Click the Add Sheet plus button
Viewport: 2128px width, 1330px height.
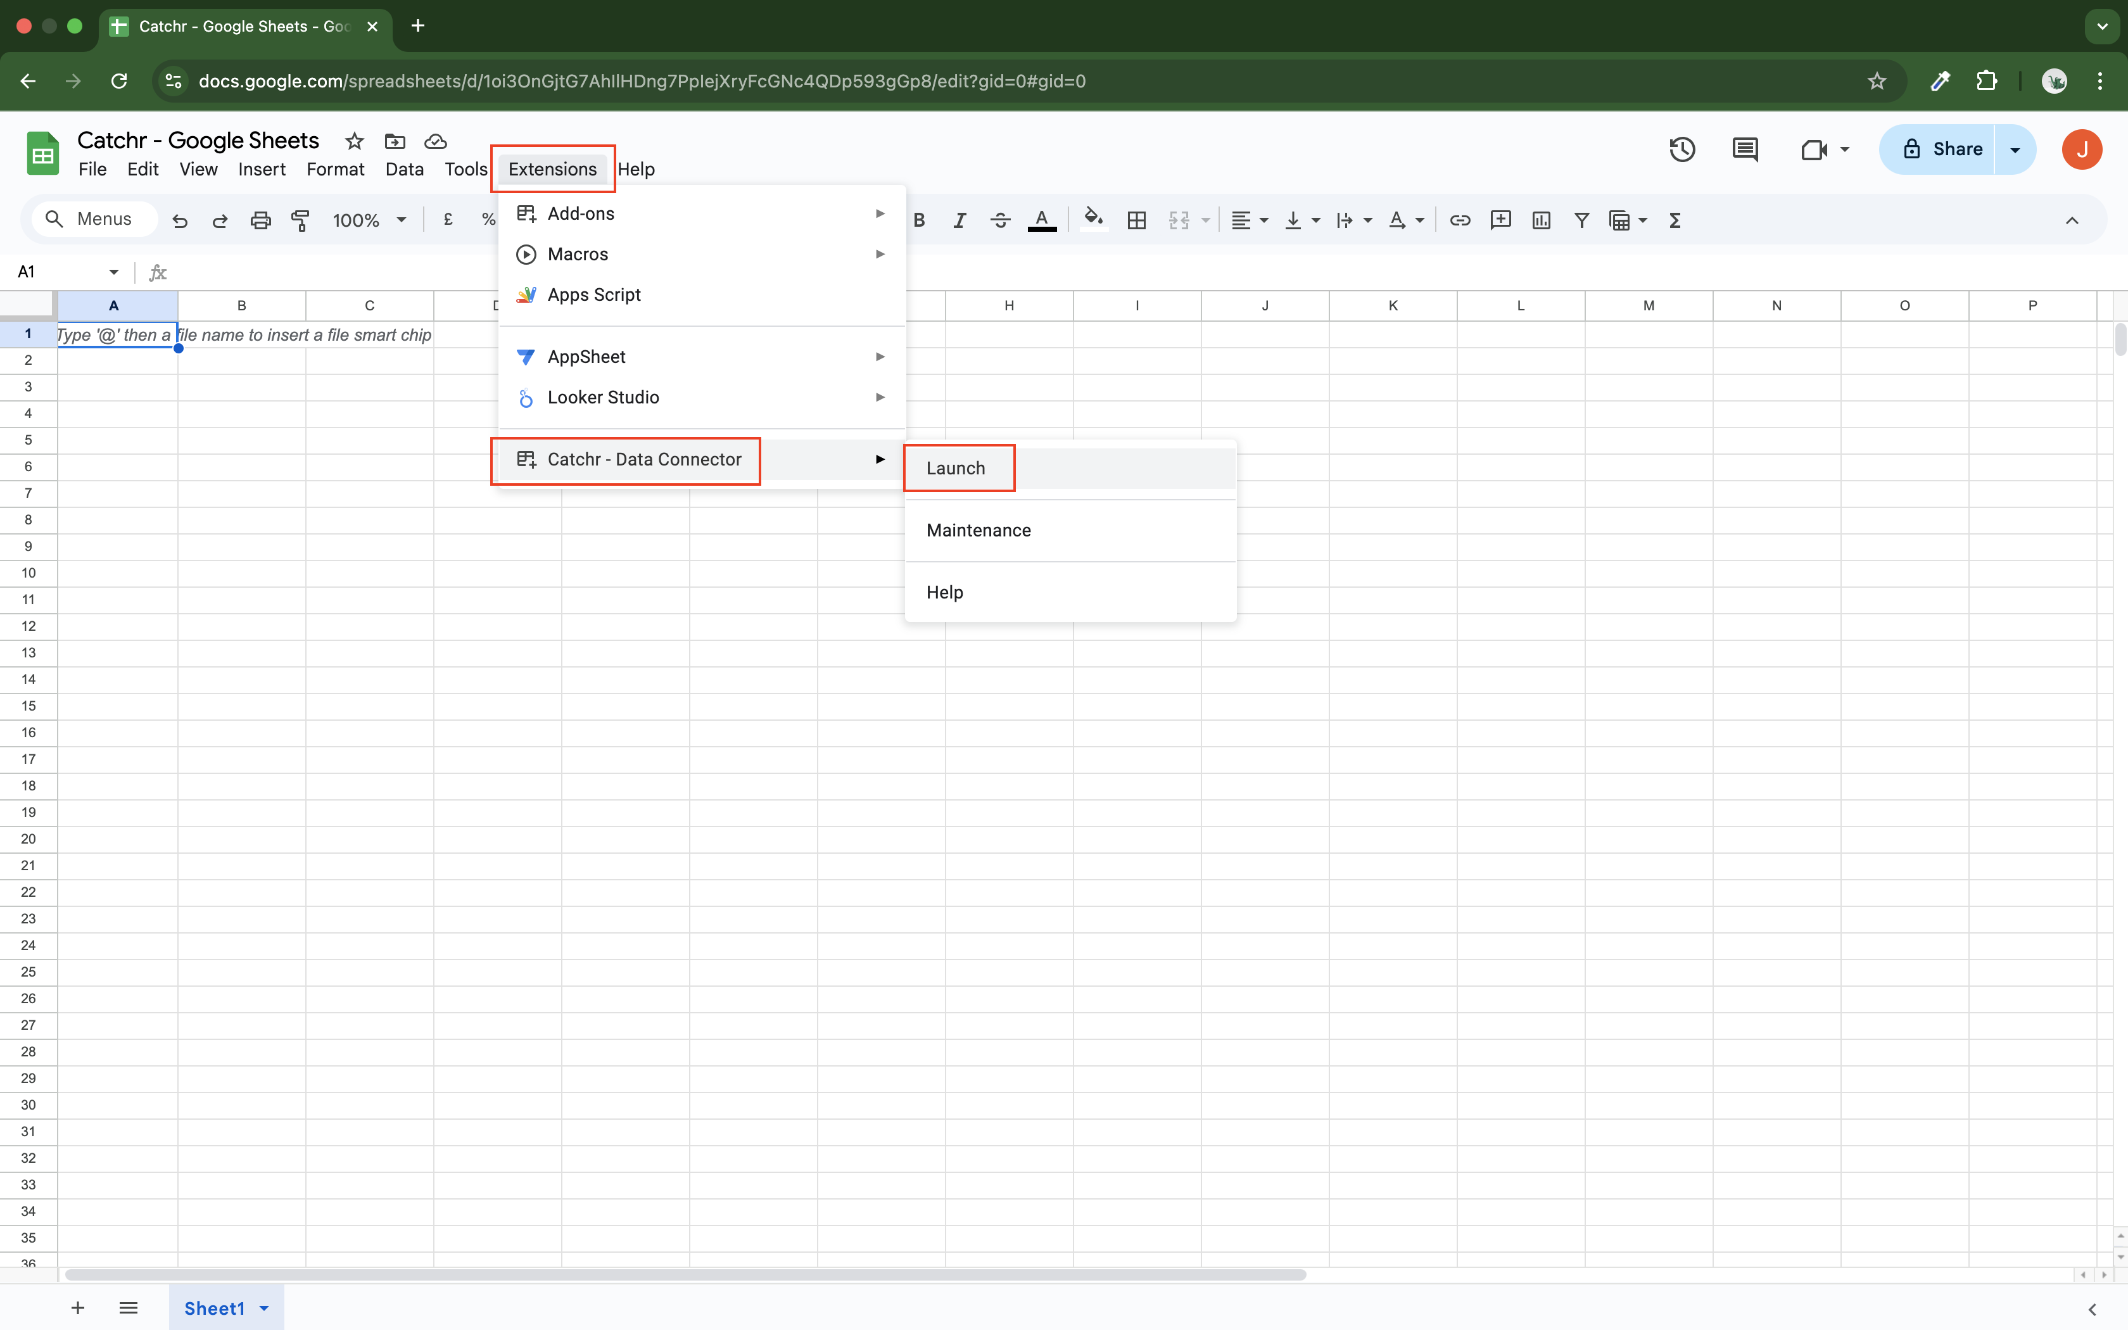coord(77,1308)
